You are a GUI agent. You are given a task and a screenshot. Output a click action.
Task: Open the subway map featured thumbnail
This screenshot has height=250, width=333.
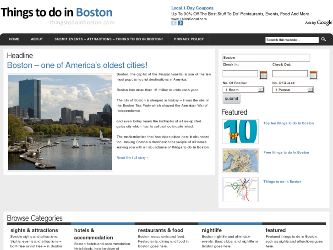click(x=240, y=190)
